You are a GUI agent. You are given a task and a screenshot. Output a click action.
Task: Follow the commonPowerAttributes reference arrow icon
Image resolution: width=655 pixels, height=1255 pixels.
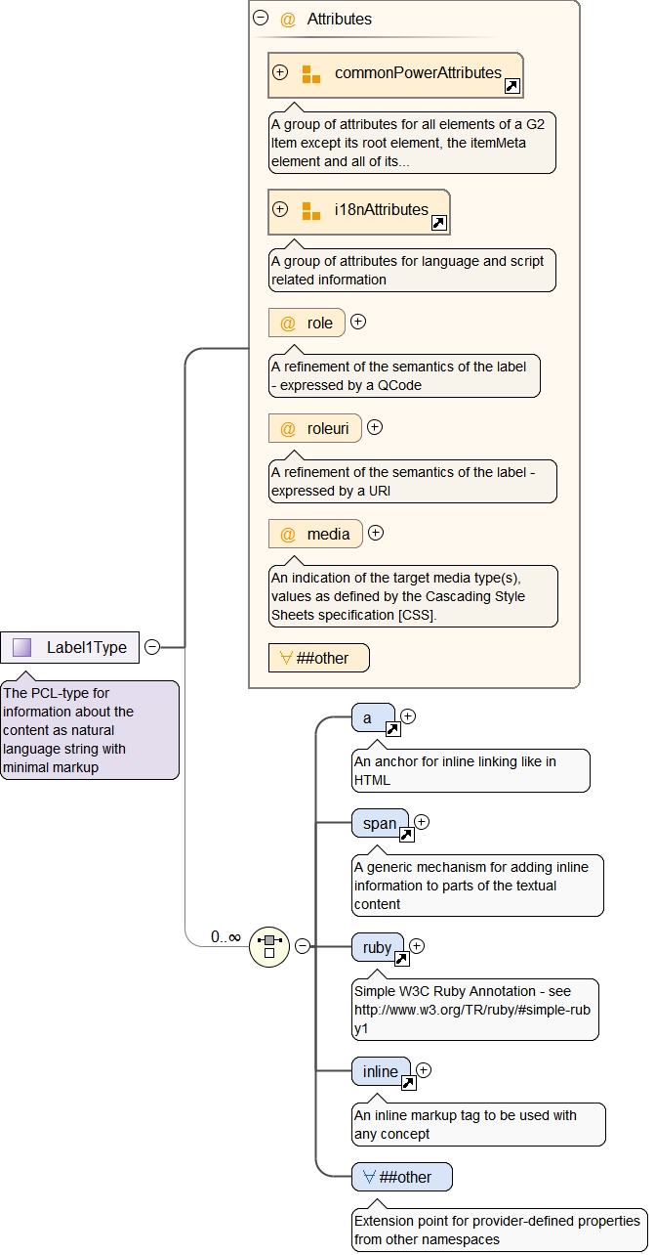click(x=512, y=86)
